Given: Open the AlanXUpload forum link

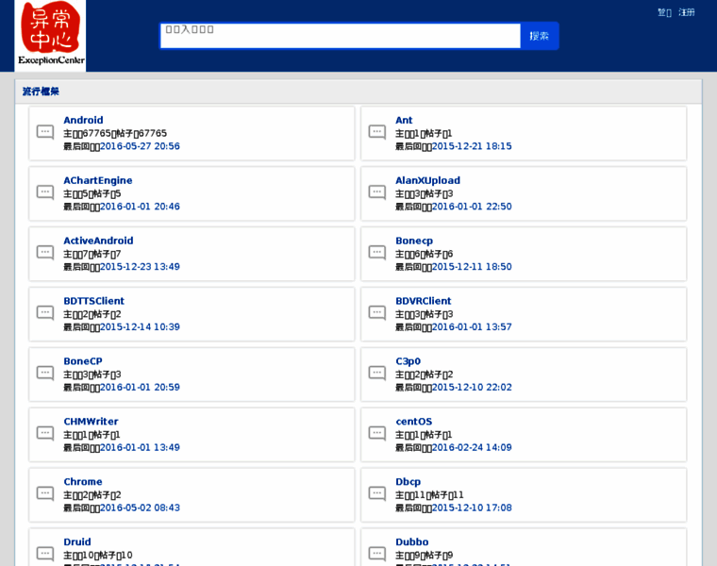Looking at the screenshot, I should point(427,180).
